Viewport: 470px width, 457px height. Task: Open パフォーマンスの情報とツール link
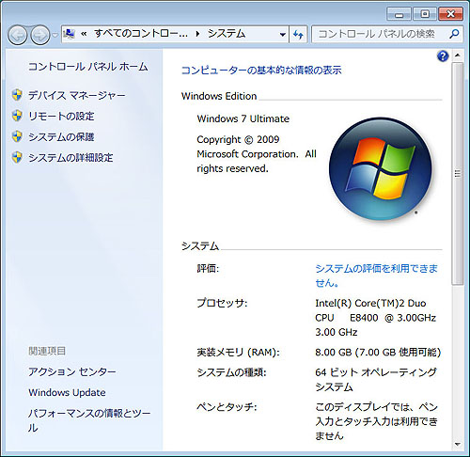pos(89,420)
